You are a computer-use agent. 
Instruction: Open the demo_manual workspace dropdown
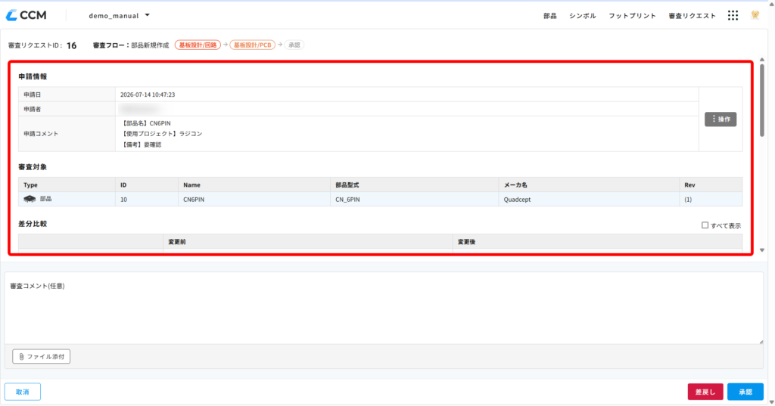click(119, 16)
